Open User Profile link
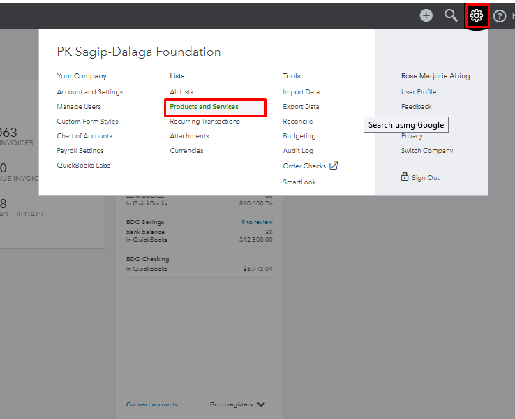The width and height of the screenshot is (515, 419). point(419,92)
